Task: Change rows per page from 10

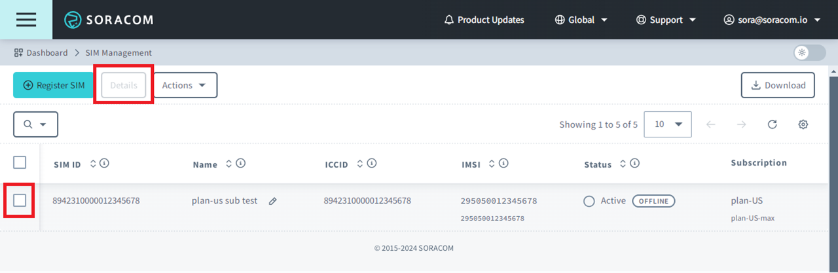Action: (x=667, y=124)
